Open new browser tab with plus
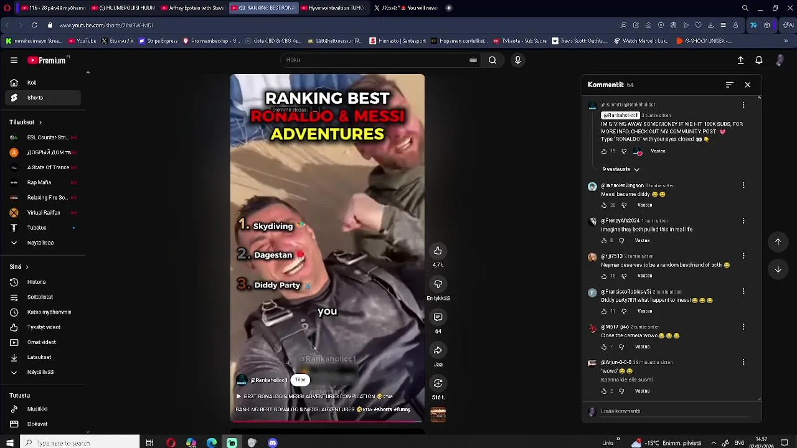 click(x=449, y=8)
